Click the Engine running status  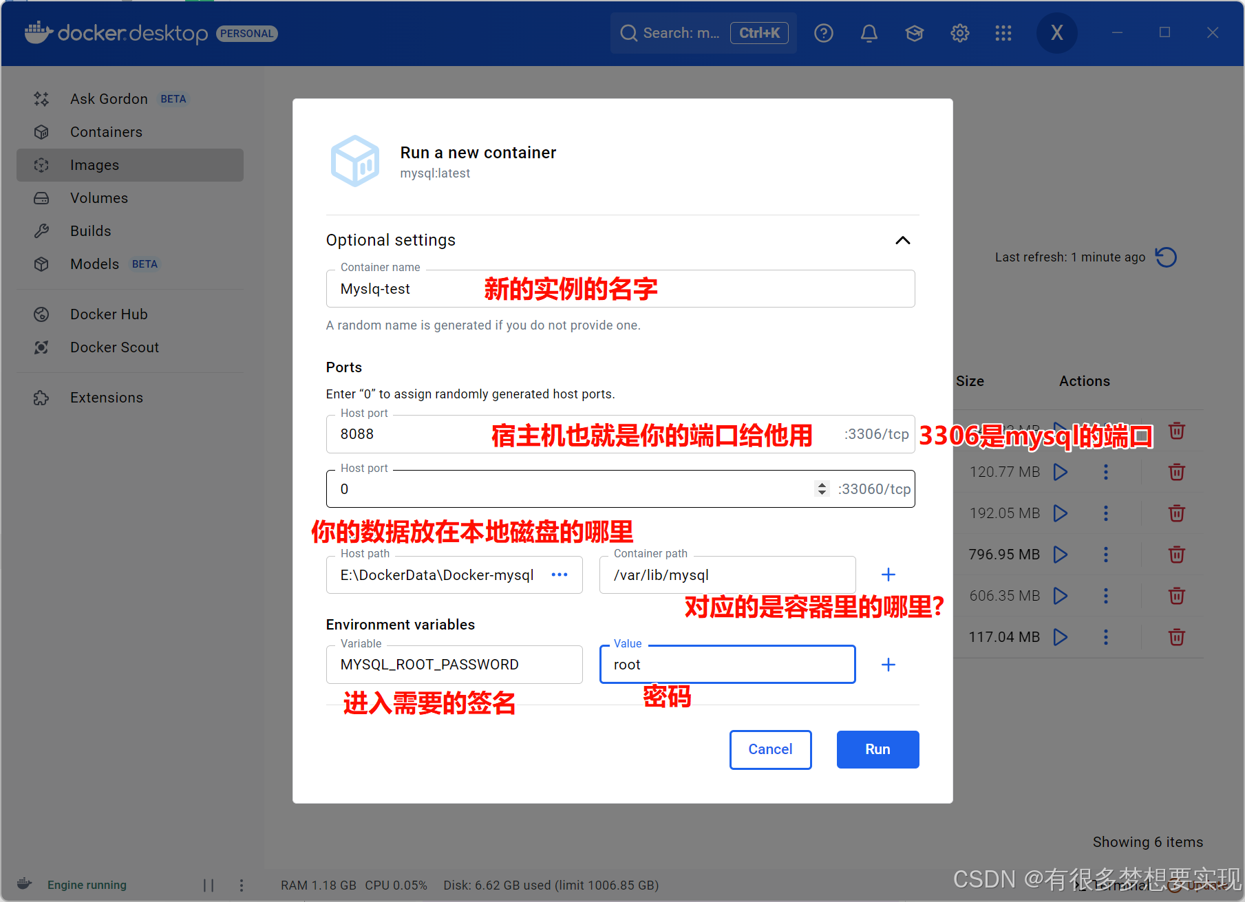[x=87, y=885]
